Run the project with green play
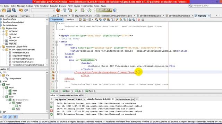 point(76,10)
